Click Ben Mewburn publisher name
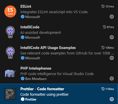Image resolution: width=118 pixels, height=104 pixels. point(36,79)
